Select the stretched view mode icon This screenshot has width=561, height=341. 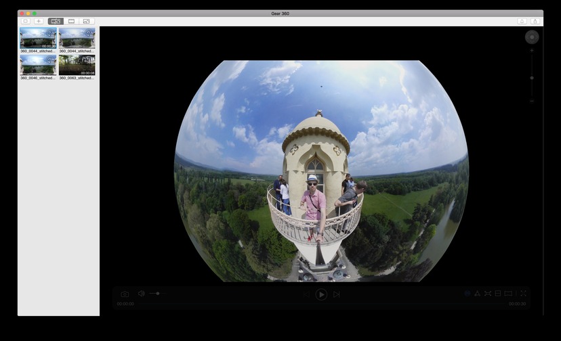tap(488, 294)
